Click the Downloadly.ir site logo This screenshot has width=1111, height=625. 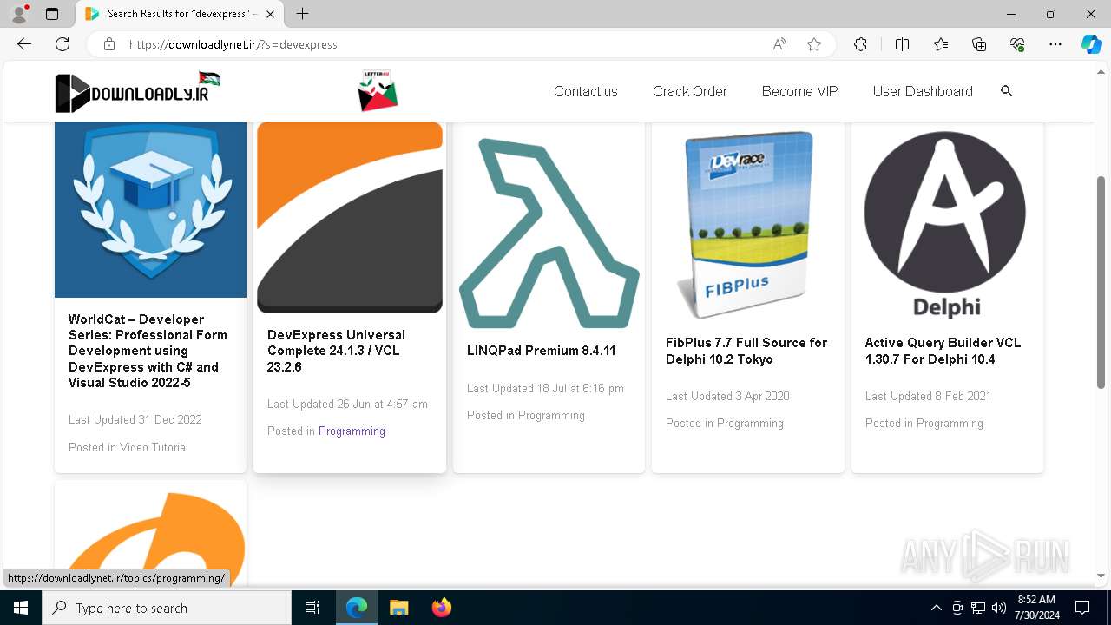click(x=137, y=91)
